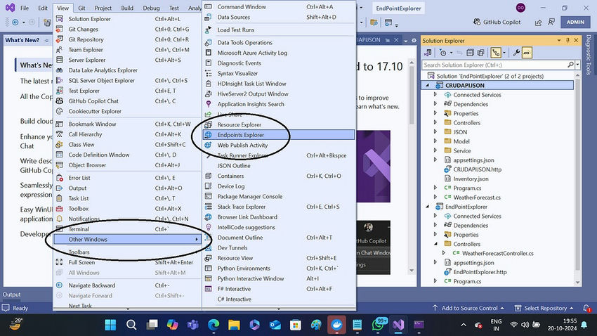Open the Other Windows submenu
Image resolution: width=597 pixels, height=336 pixels.
tap(128, 239)
